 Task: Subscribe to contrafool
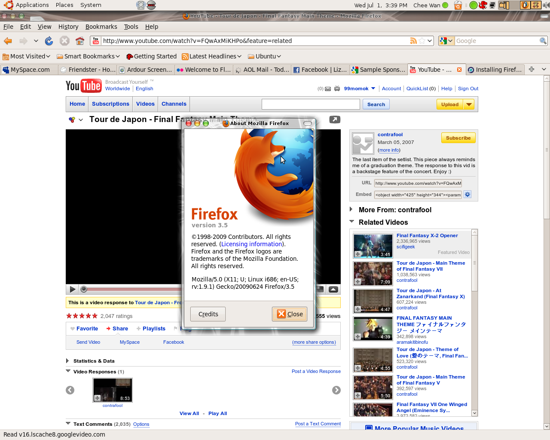point(458,138)
